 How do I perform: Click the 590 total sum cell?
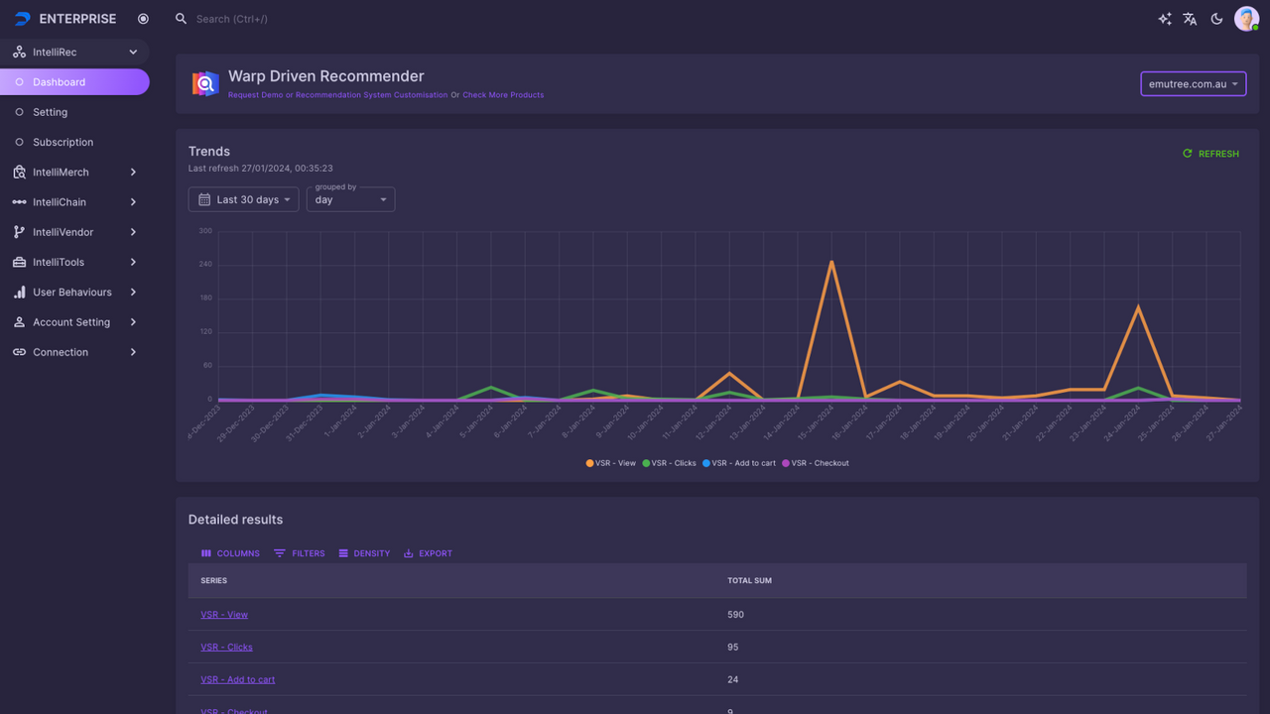point(735,615)
